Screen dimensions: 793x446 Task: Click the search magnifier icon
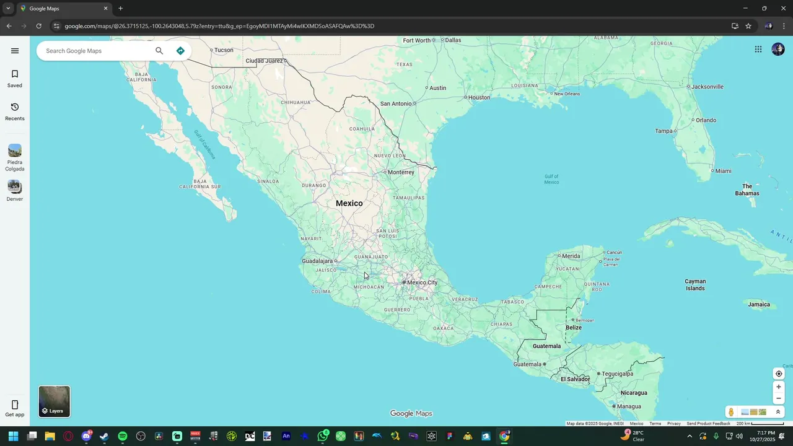[159, 51]
